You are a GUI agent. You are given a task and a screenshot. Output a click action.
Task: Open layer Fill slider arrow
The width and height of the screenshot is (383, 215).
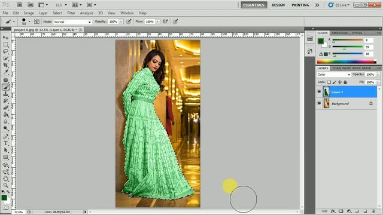[x=378, y=82]
